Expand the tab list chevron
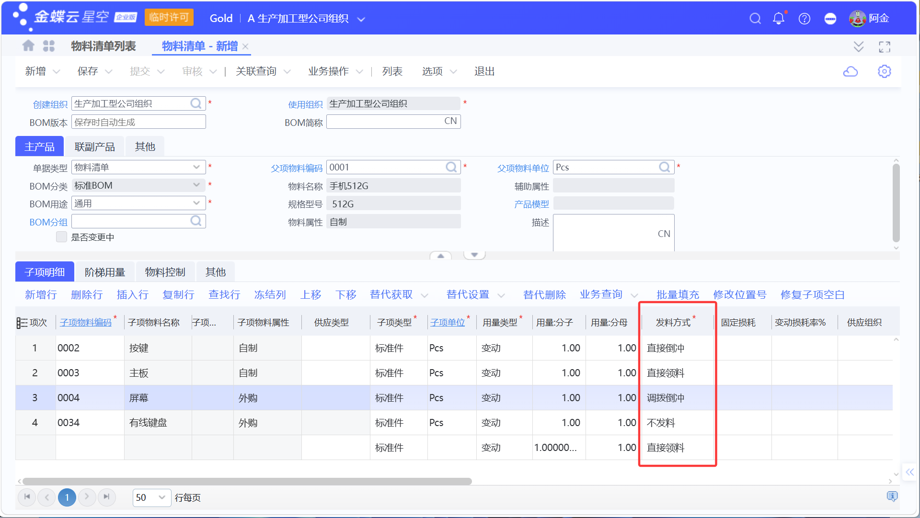 858,46
